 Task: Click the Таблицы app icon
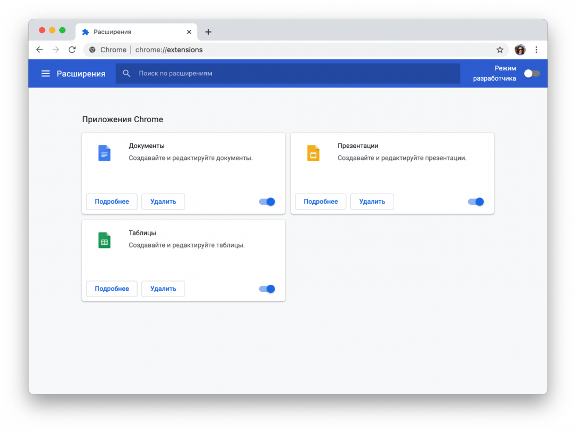click(x=104, y=241)
